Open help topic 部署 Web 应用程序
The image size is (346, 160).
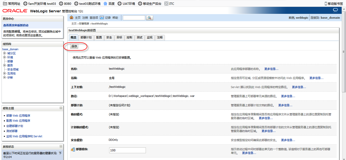click(18, 116)
